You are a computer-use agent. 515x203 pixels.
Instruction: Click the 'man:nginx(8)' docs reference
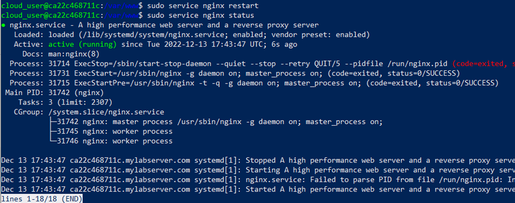point(74,54)
